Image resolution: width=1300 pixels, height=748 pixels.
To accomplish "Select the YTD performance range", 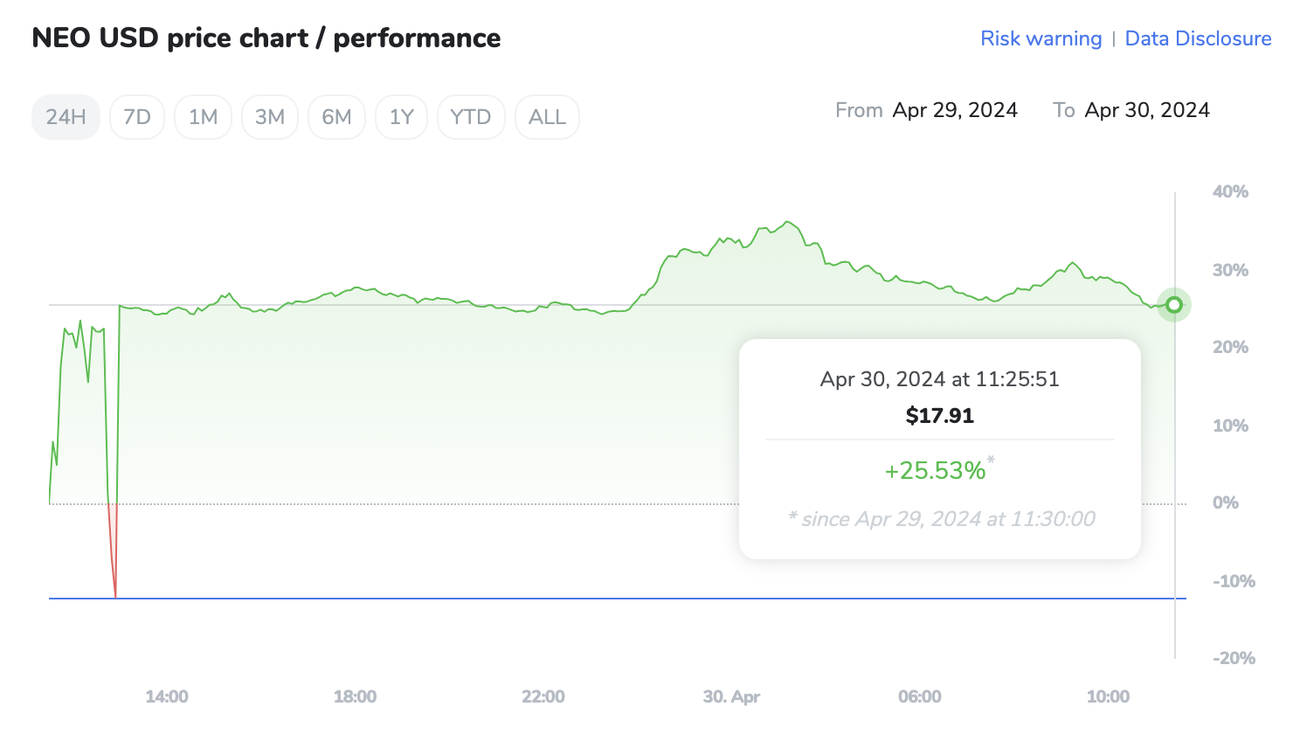I will pos(471,116).
